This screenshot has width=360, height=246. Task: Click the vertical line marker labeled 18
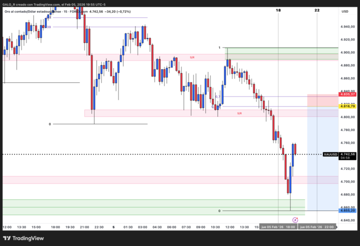tap(278, 10)
